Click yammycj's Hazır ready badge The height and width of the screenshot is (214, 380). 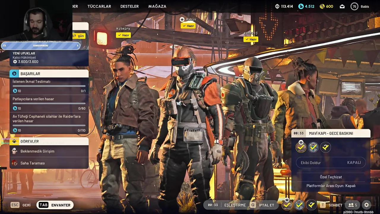251,39
